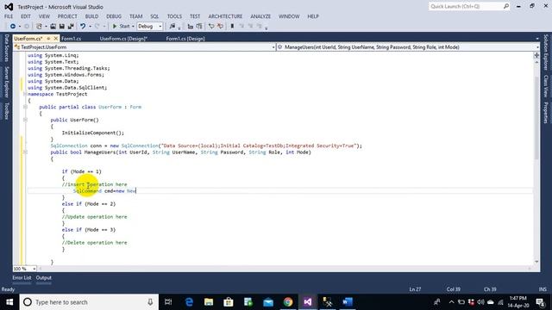Open the DEBUG menu
552x310 pixels.
point(114,16)
